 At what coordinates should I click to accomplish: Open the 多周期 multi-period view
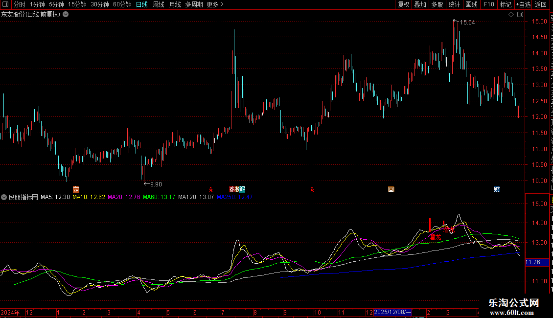point(194,4)
